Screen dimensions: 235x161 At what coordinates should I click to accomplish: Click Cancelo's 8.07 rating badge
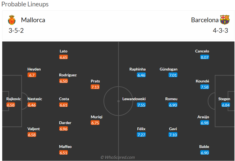(204, 57)
